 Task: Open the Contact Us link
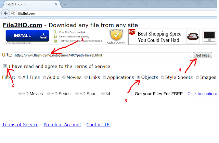[98, 125]
